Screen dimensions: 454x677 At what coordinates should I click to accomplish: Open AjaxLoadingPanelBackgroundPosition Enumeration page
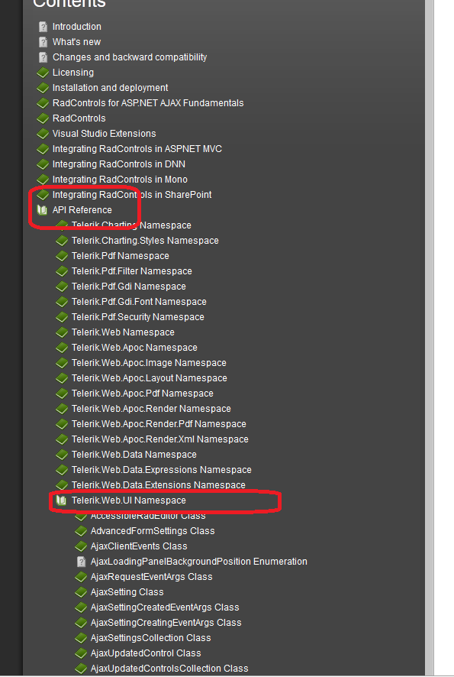pyautogui.click(x=198, y=562)
